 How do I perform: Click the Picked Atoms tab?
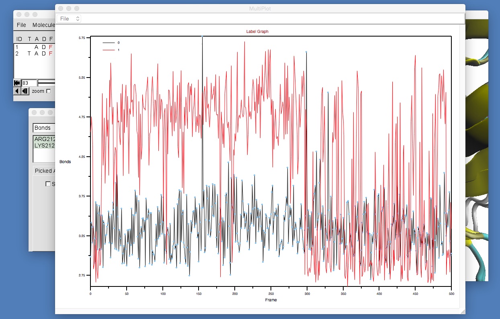pyautogui.click(x=44, y=171)
